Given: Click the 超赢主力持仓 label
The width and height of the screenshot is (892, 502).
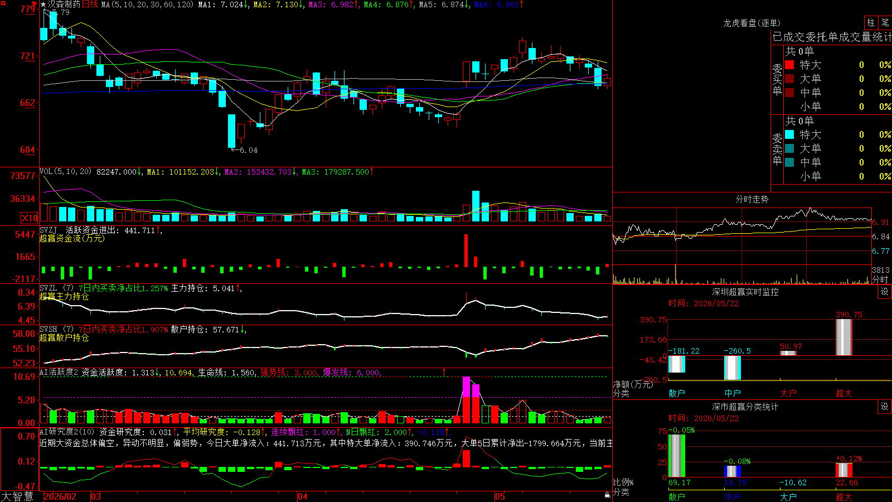Looking at the screenshot, I should 64,296.
